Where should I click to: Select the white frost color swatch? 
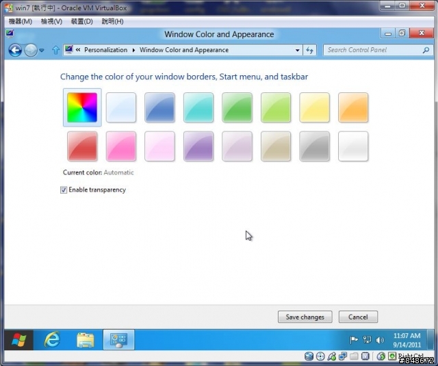point(353,146)
